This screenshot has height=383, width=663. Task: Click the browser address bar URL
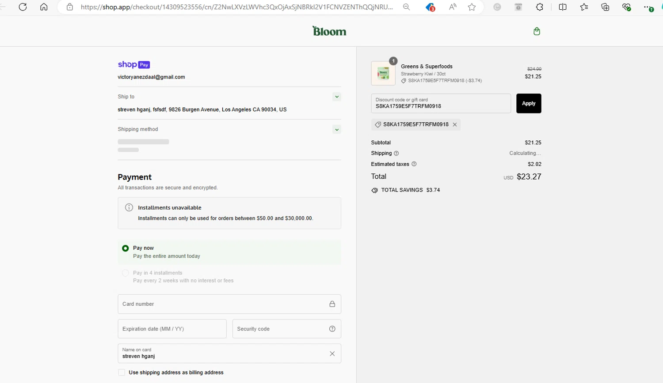237,7
